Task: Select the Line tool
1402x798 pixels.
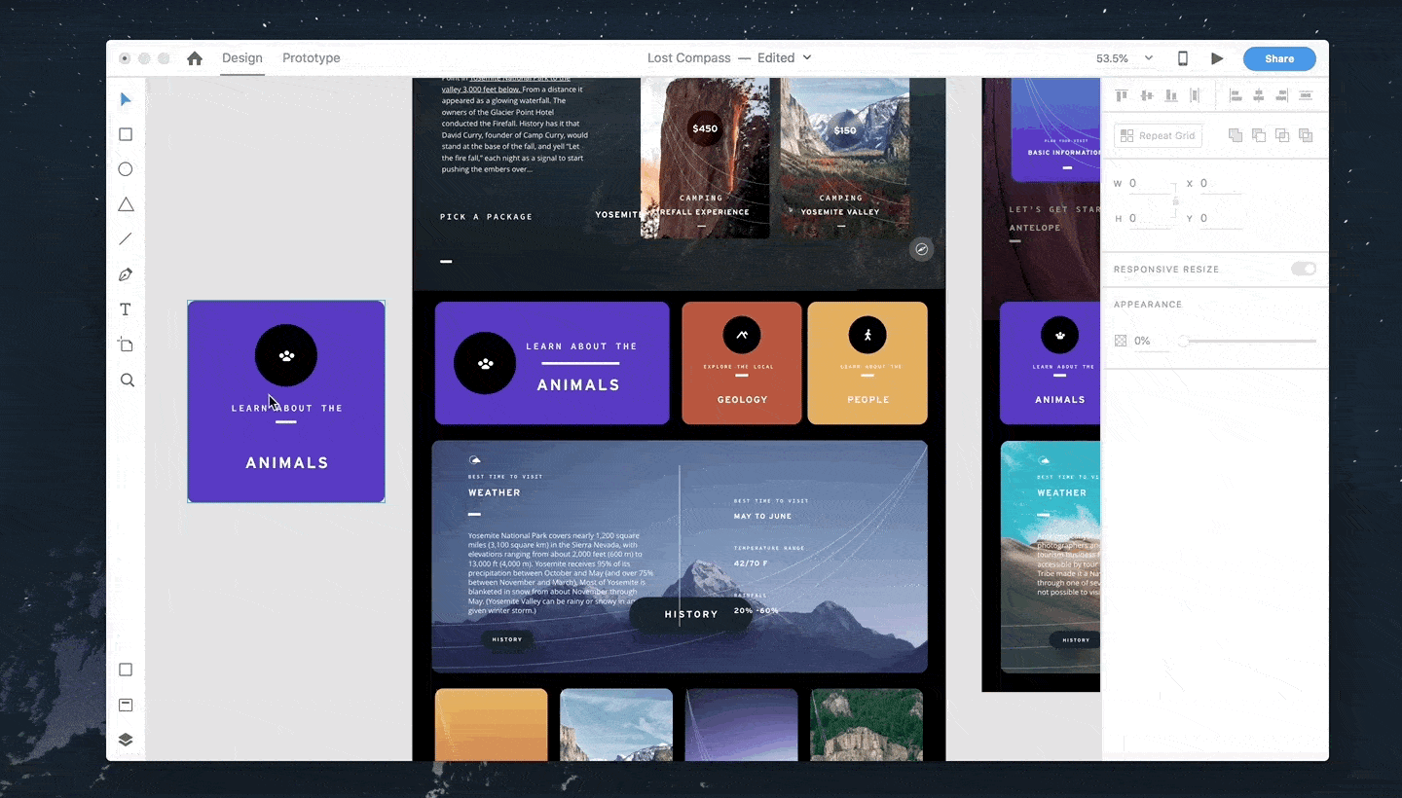Action: point(126,239)
